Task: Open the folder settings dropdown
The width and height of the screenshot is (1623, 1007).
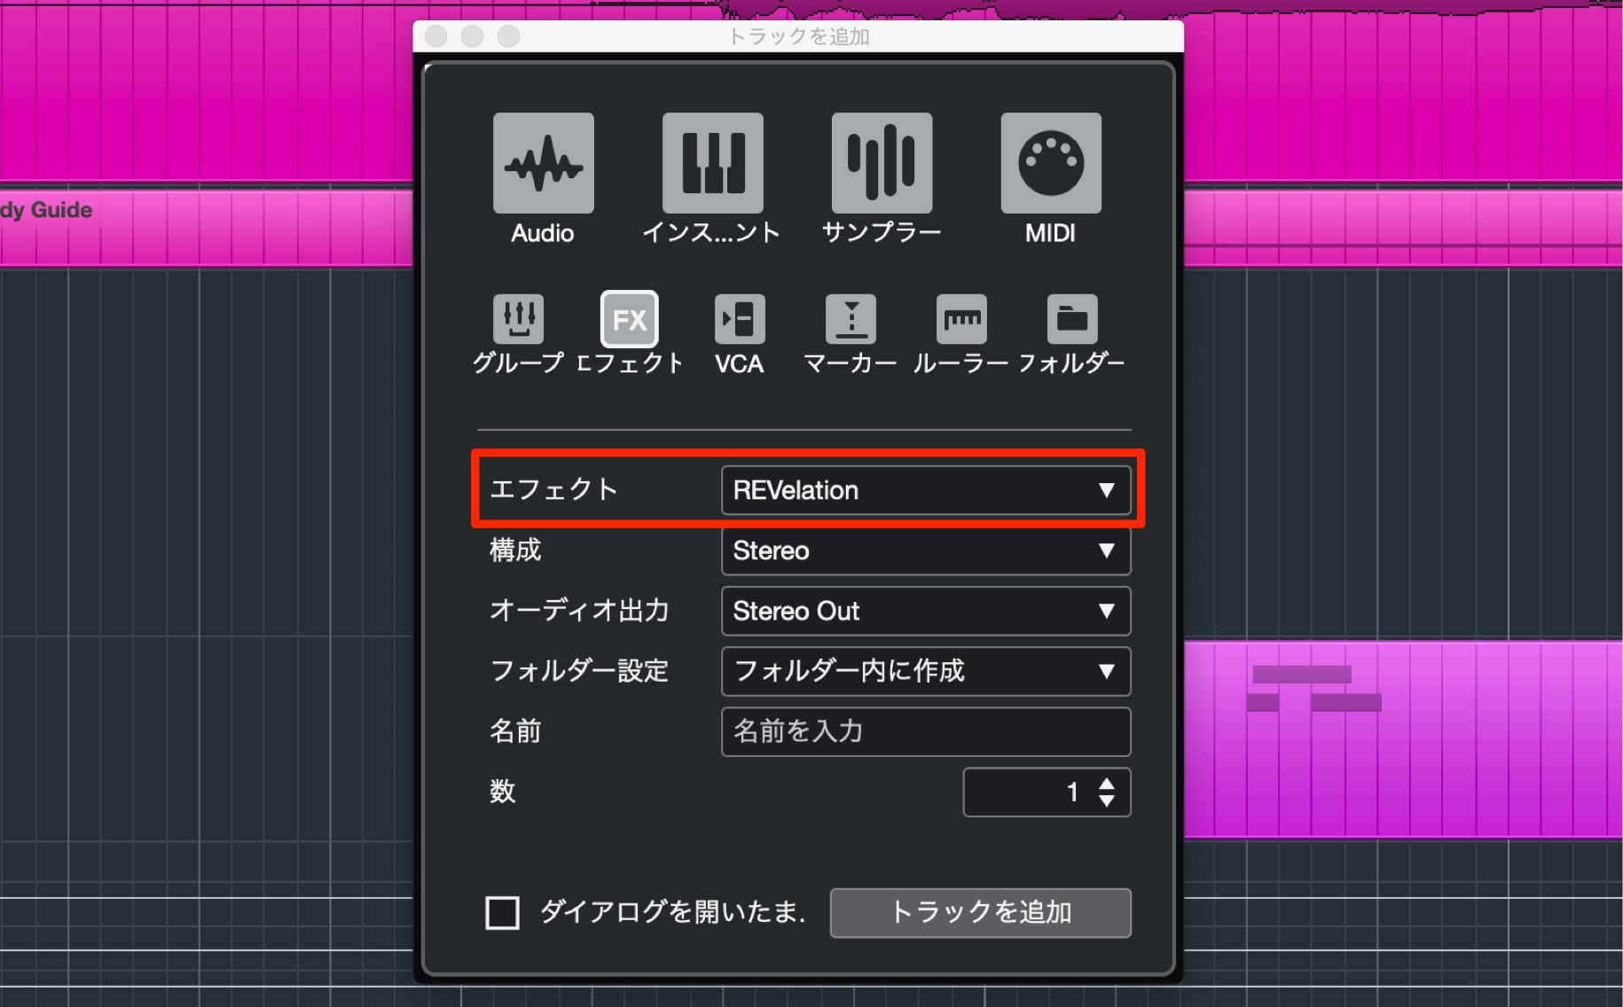Action: pos(926,671)
